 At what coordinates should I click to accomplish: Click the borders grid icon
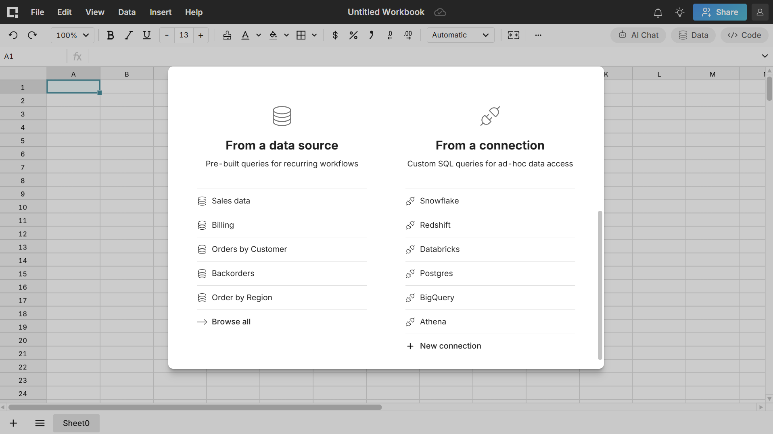click(301, 35)
